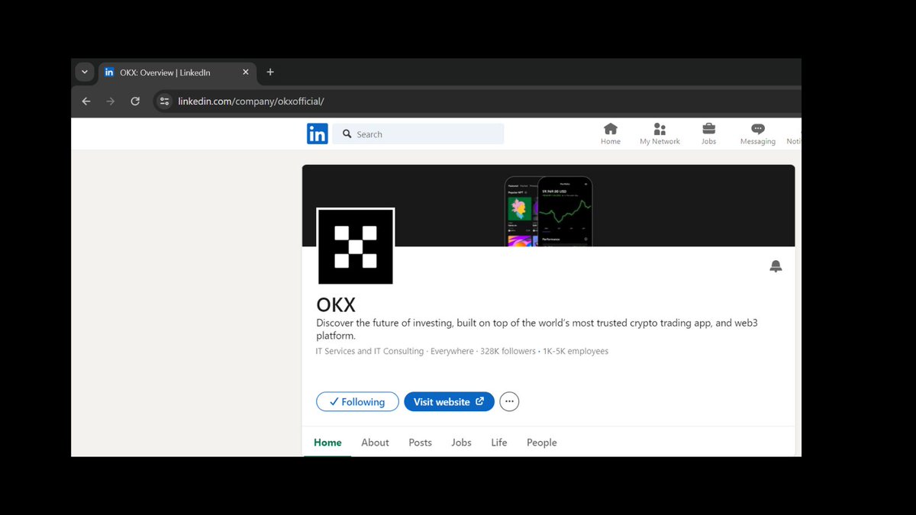Click the 328K followers text
The width and height of the screenshot is (916, 515).
(x=508, y=352)
